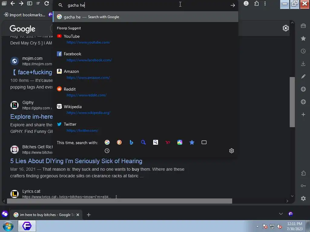Open the Wikipedia suggestion
310x232 pixels.
pyautogui.click(x=146, y=109)
